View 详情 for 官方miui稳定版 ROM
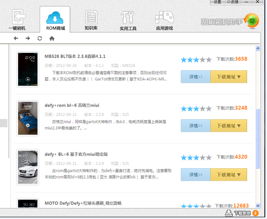 click(196, 174)
